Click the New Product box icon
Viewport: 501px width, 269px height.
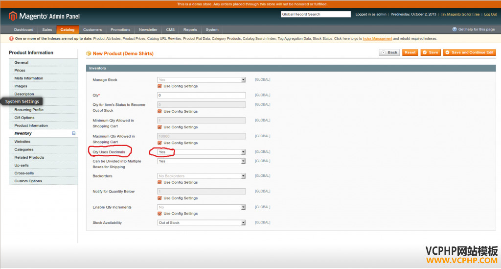89,53
